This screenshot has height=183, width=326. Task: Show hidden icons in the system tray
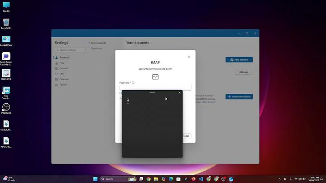point(280,179)
